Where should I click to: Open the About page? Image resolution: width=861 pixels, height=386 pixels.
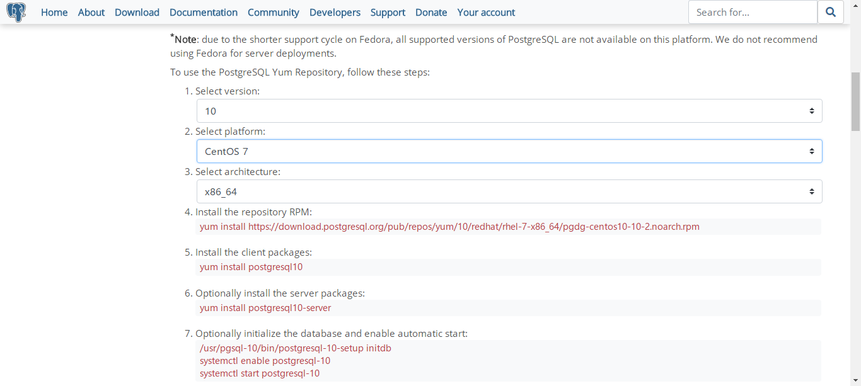coord(91,13)
